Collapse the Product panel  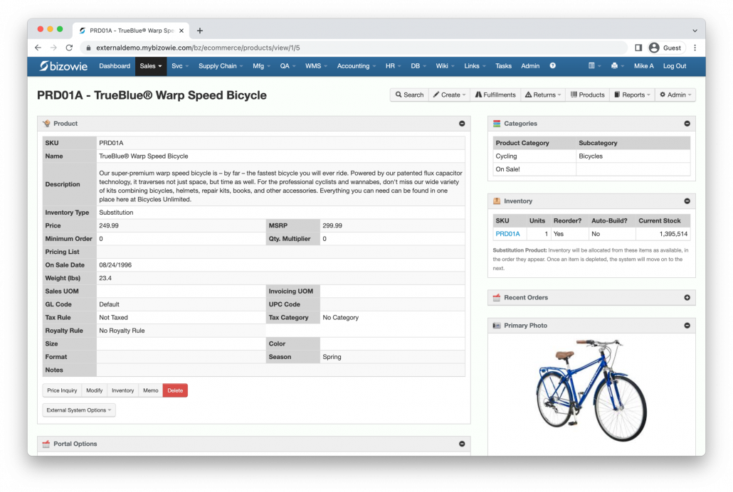pyautogui.click(x=462, y=124)
